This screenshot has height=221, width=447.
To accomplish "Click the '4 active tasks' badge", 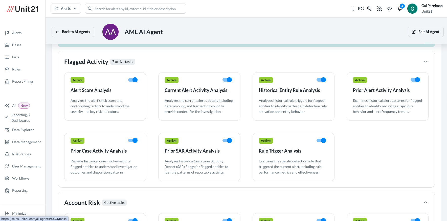I will tap(114, 203).
